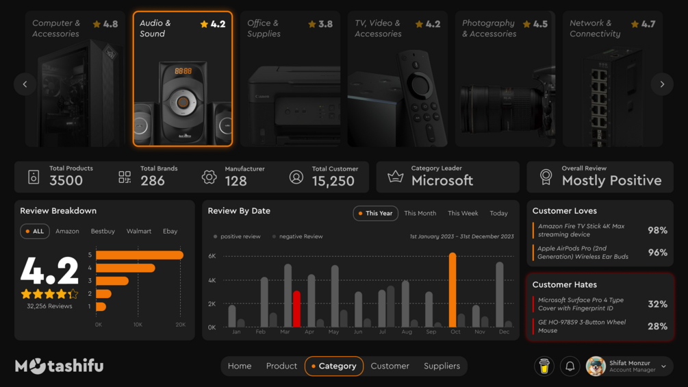Select the Audio & Sound category card
This screenshot has width=688, height=387.
pos(183,79)
